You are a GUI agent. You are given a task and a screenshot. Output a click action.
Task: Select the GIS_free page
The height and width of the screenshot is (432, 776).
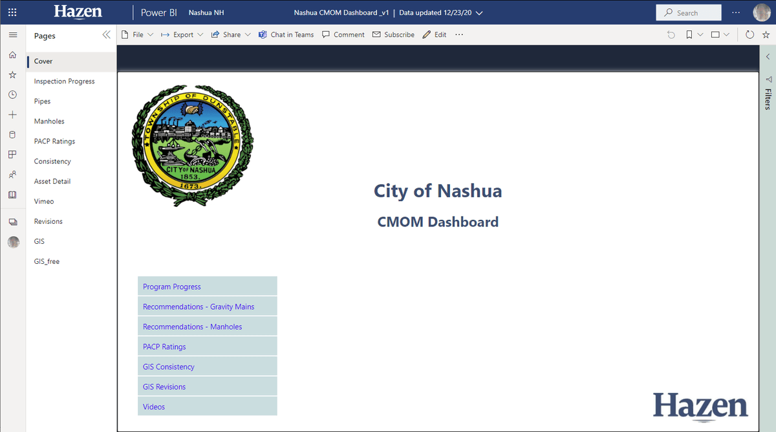71,262
